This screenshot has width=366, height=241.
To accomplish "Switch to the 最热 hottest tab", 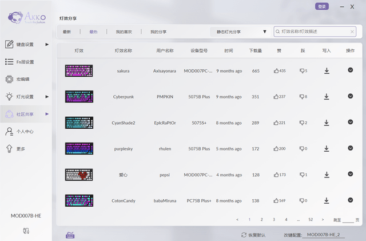I will point(93,32).
